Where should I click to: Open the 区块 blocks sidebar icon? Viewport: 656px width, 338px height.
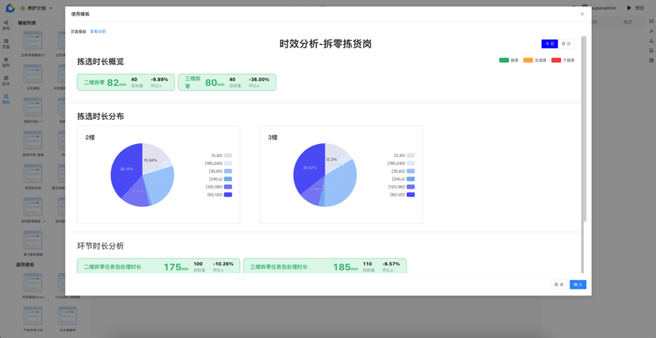(6, 80)
